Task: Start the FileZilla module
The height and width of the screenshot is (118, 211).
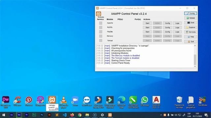Action: [147, 32]
